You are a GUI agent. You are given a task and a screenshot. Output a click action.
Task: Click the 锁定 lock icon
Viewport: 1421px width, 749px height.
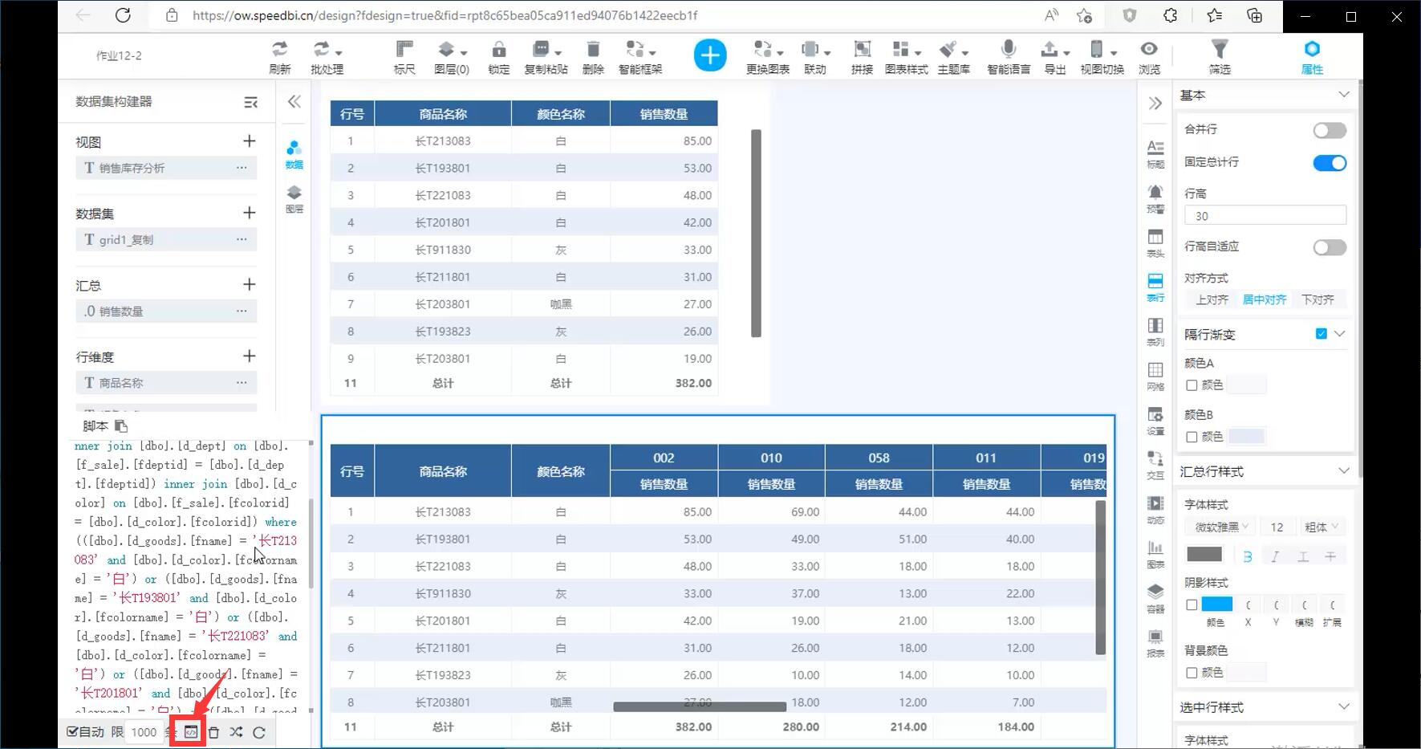click(x=498, y=50)
